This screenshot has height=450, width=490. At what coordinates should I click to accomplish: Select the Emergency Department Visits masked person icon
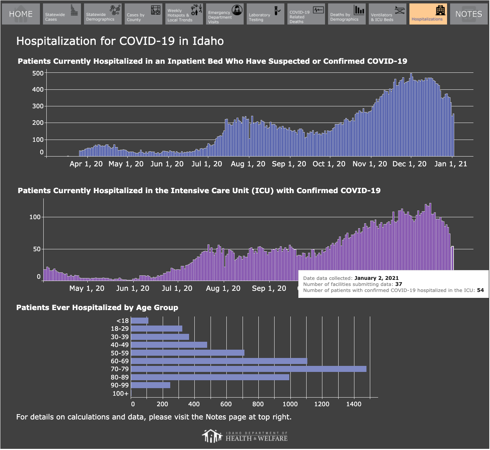[237, 10]
